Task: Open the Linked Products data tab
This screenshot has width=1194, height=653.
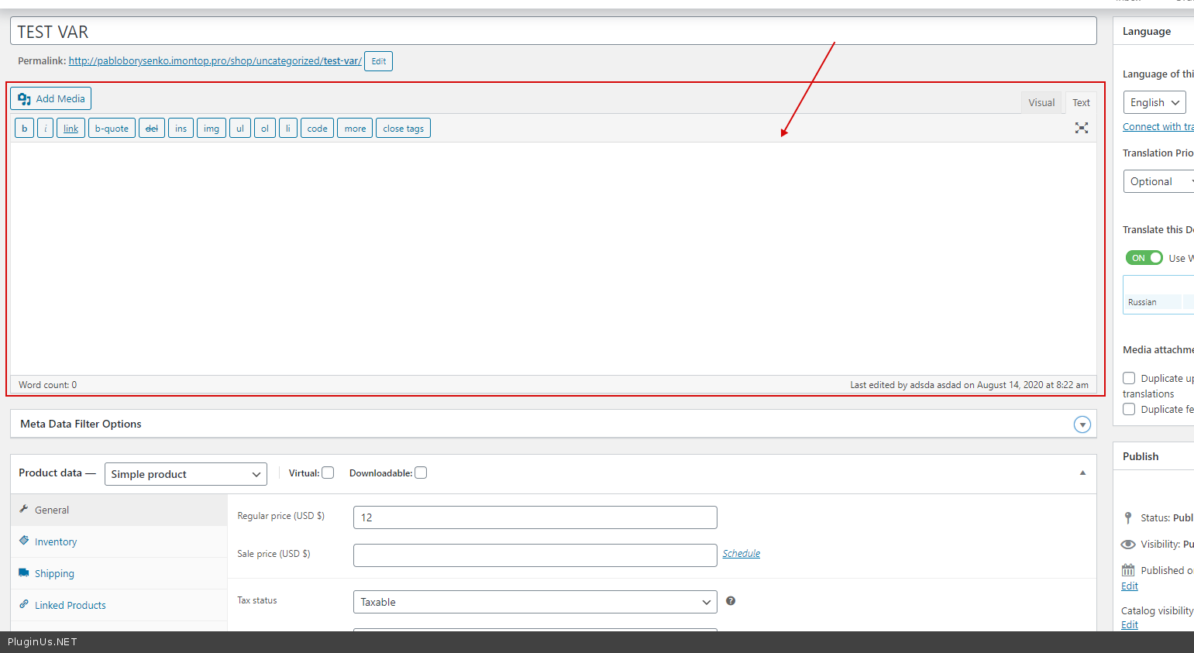Action: [x=119, y=605]
